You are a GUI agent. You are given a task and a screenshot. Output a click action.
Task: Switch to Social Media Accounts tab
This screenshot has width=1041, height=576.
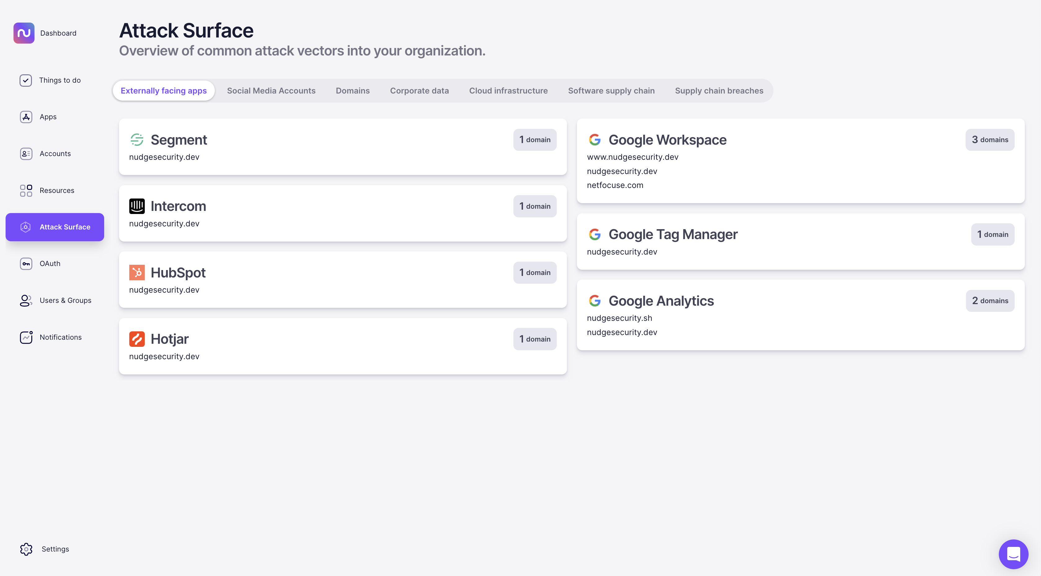tap(271, 91)
